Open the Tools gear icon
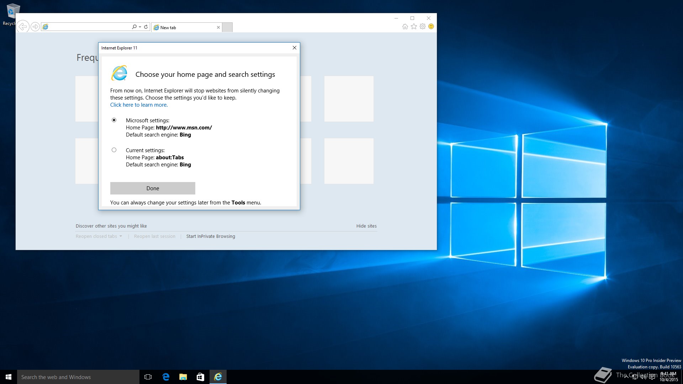This screenshot has width=683, height=384. point(423,26)
